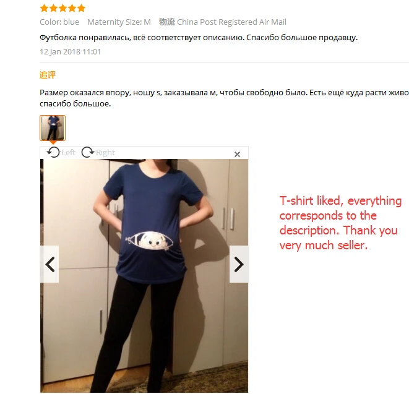Click the red English translation text
Viewport: 409px width, 394px height.
pos(340,223)
